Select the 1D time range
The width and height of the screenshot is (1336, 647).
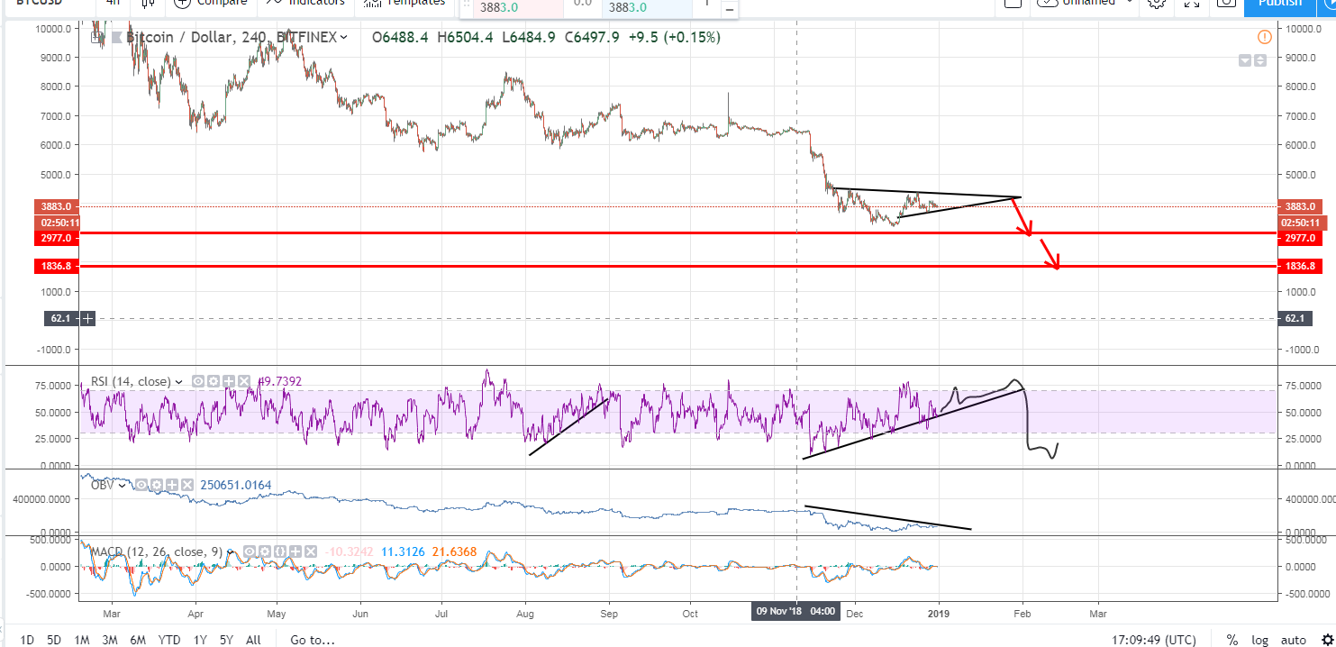(x=27, y=640)
